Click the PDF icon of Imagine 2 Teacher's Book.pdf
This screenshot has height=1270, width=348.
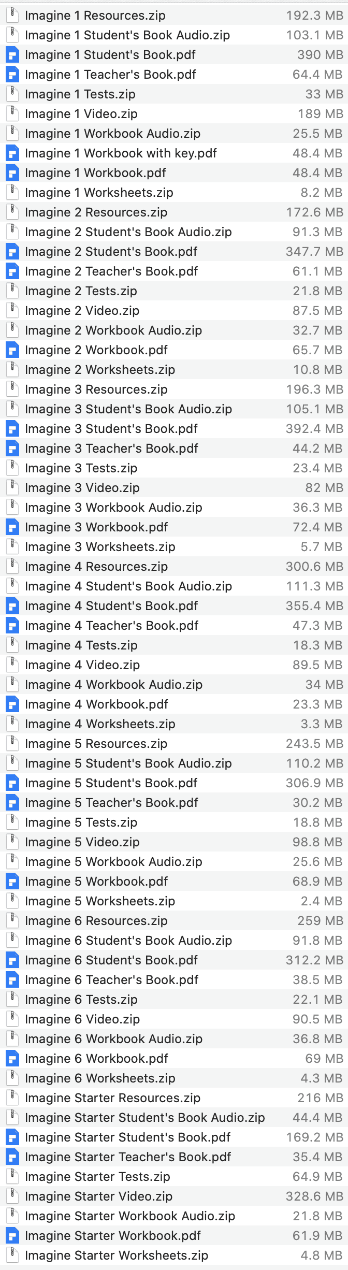12,271
